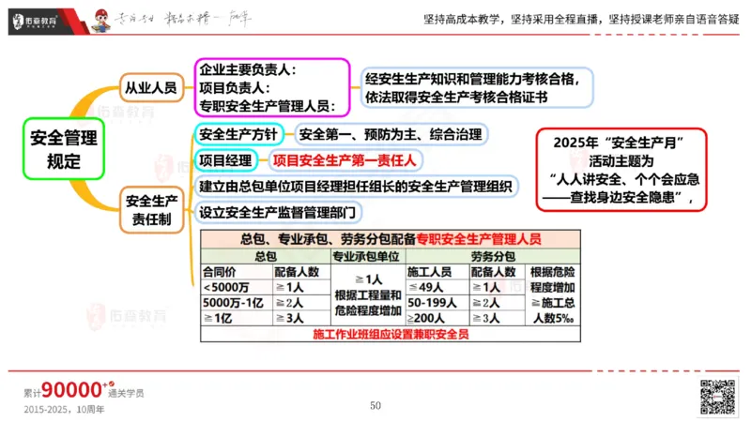This screenshot has width=751, height=422.
Task: Click the cartoon mascot with red helmet
Action: click(x=101, y=21)
